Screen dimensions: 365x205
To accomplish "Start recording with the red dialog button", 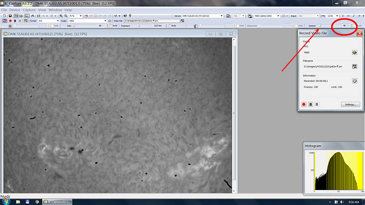I will click(x=304, y=104).
